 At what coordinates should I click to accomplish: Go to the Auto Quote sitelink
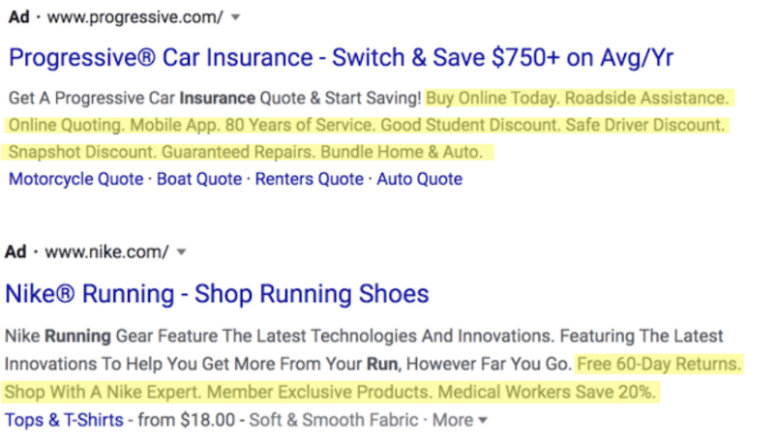(419, 179)
